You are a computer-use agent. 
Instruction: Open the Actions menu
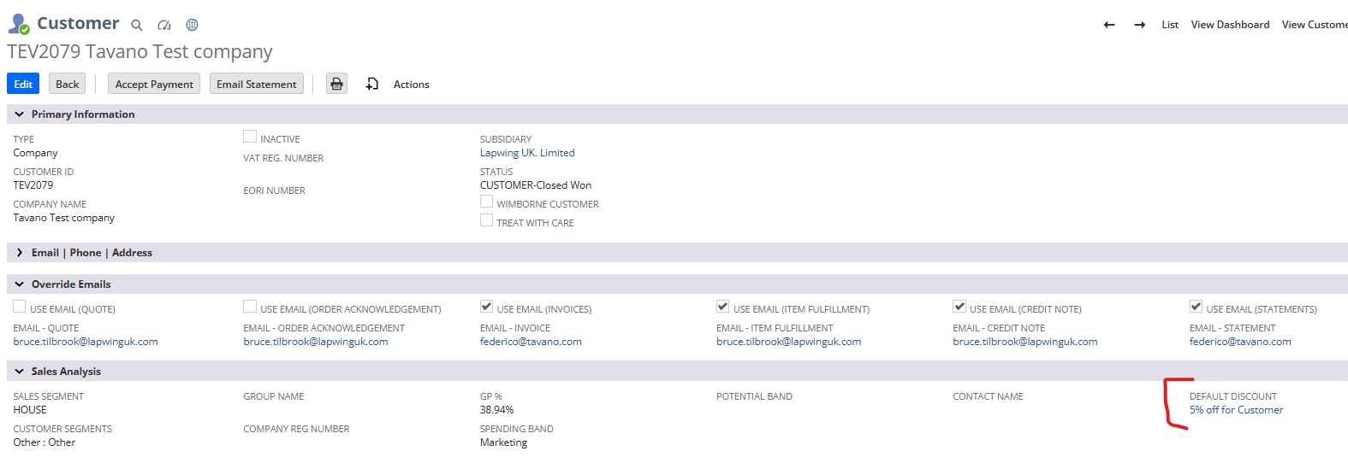(x=411, y=84)
